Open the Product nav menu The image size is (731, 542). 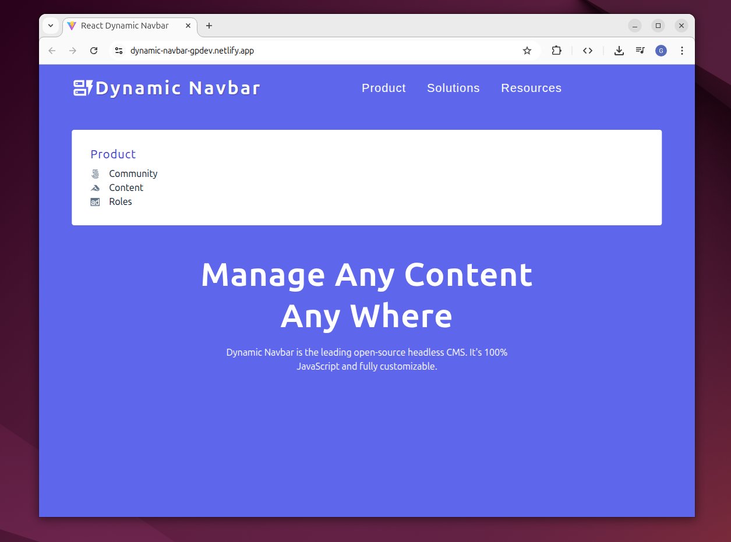pos(384,88)
